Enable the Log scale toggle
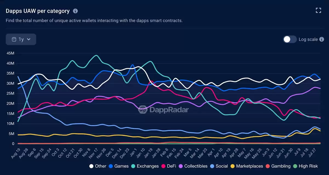The image size is (329, 175). 290,39
